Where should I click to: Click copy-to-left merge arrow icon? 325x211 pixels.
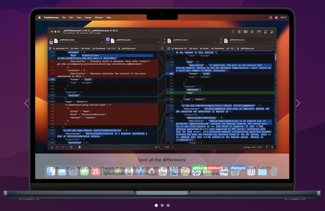pyautogui.click(x=167, y=147)
